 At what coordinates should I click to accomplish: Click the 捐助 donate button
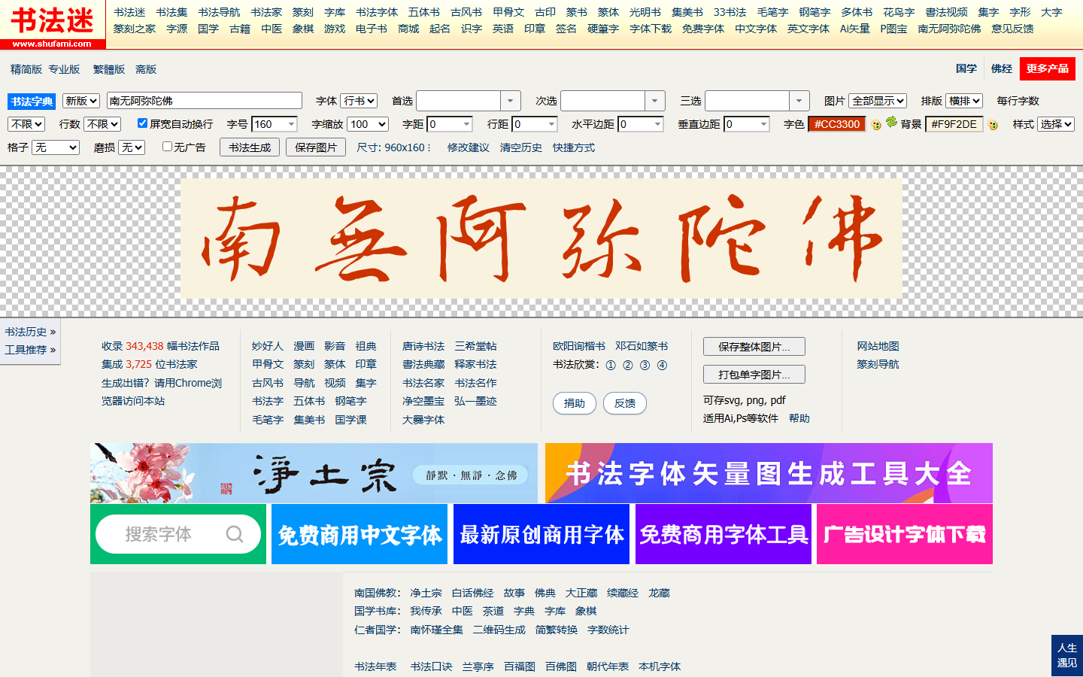pyautogui.click(x=575, y=403)
